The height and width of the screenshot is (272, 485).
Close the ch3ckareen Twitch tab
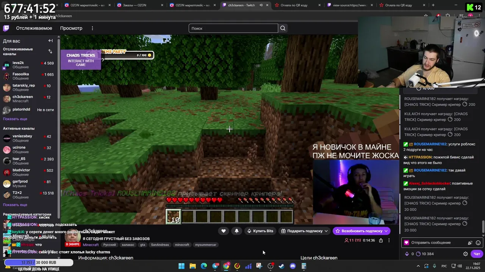click(267, 5)
